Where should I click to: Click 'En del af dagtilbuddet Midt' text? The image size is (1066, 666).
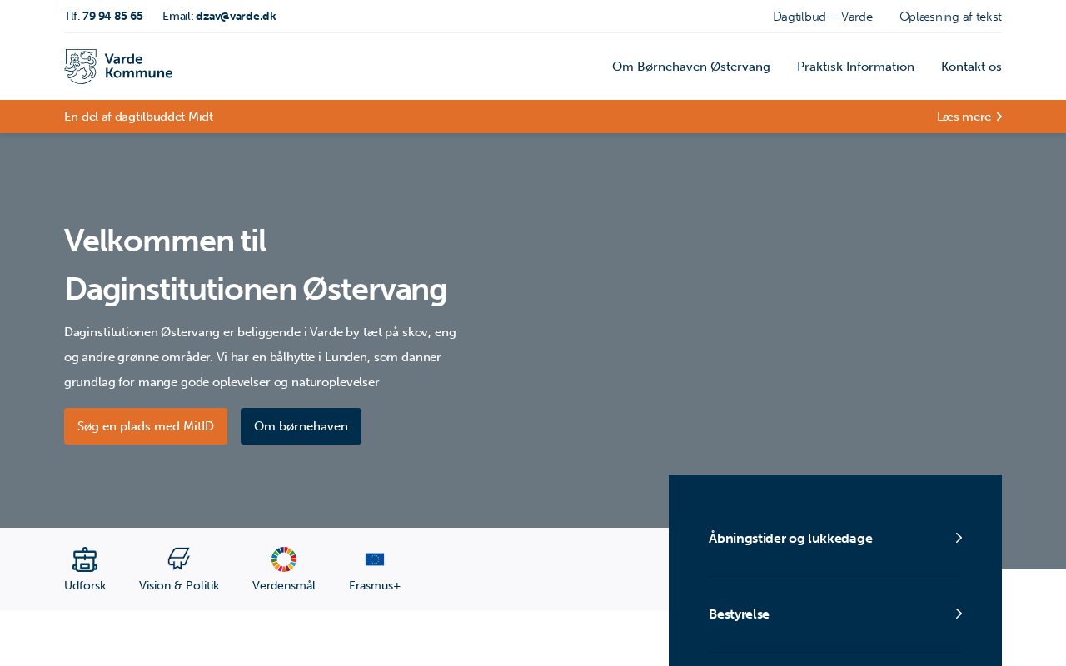pos(138,117)
